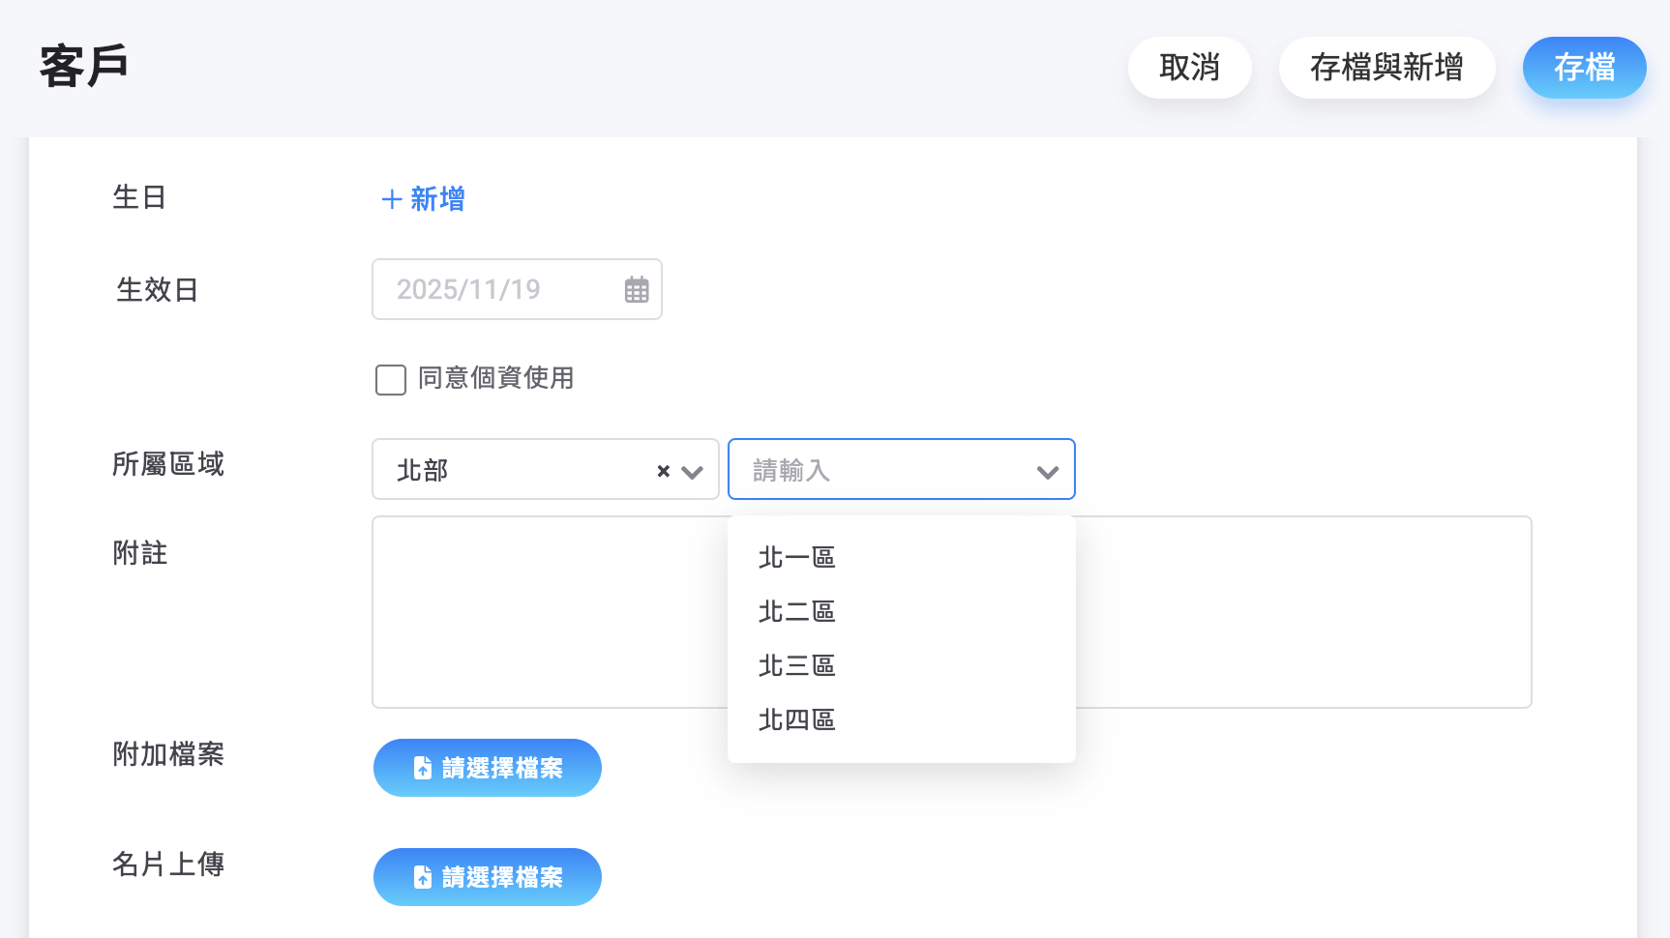The width and height of the screenshot is (1670, 938).
Task: Click the chevron on the 請輸入 selector
Action: tap(1048, 472)
